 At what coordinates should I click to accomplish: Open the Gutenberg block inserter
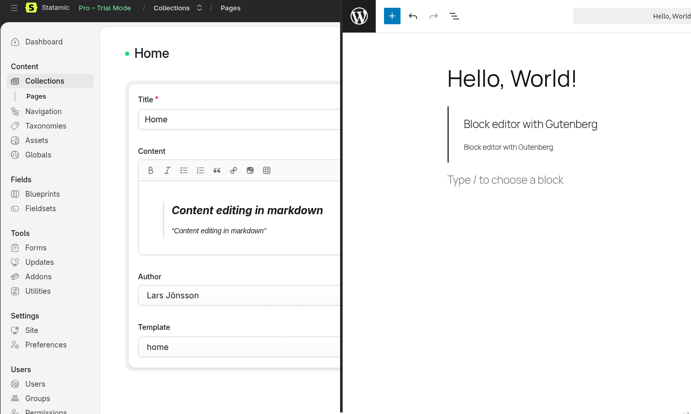392,16
